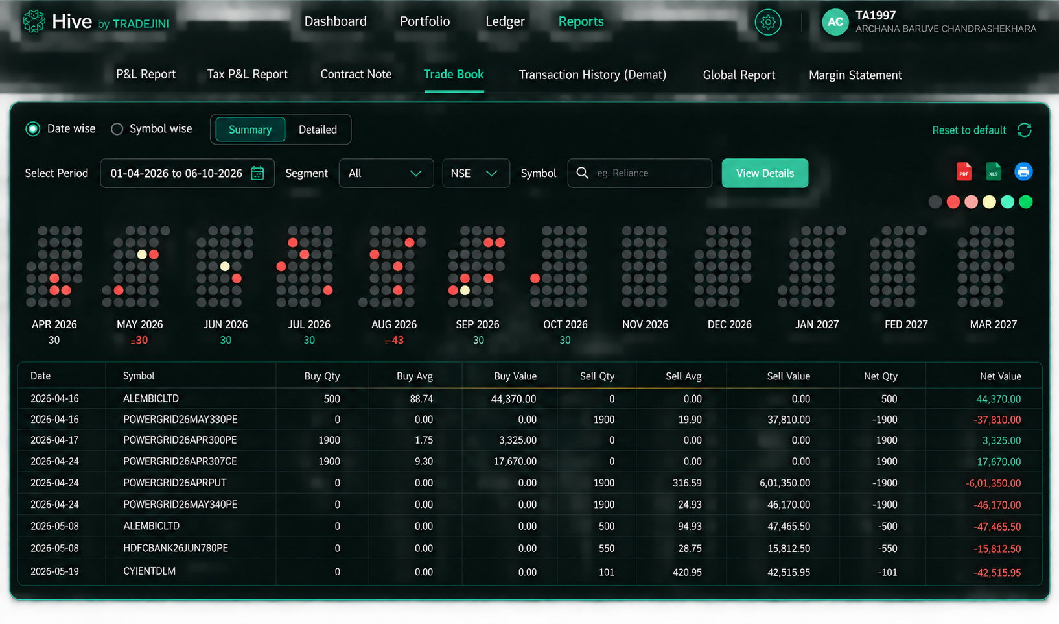Switch to the P&L Report tab
This screenshot has height=624, width=1059.
click(146, 75)
